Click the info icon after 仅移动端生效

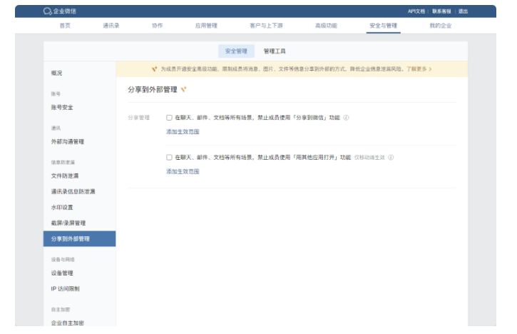click(x=391, y=158)
